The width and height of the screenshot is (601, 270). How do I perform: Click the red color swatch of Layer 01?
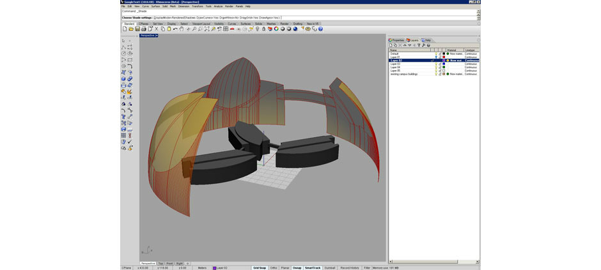pyautogui.click(x=444, y=57)
